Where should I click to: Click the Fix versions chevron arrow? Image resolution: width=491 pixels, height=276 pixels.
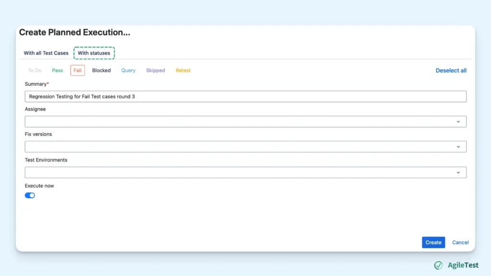click(458, 147)
